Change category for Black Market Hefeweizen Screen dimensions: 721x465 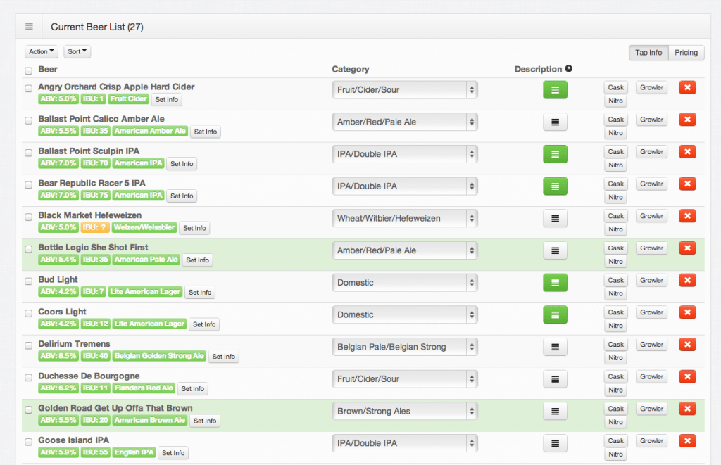click(405, 218)
